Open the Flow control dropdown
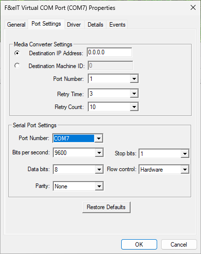The width and height of the screenshot is (201, 254). [164, 169]
